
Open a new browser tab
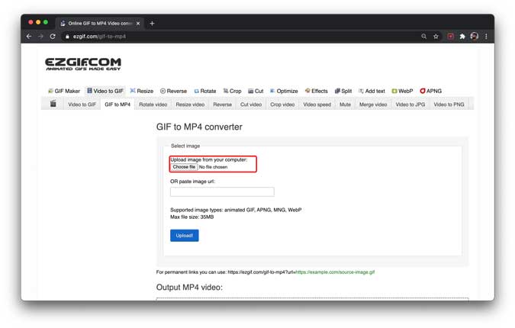coord(152,24)
